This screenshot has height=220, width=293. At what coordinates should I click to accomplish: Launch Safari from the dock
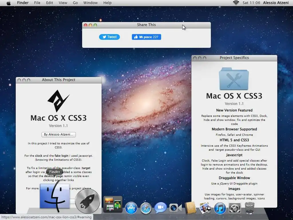(x=146, y=208)
